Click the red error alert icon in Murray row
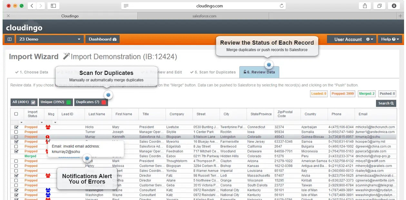Viewport: 406px width, 200px height. (x=48, y=137)
